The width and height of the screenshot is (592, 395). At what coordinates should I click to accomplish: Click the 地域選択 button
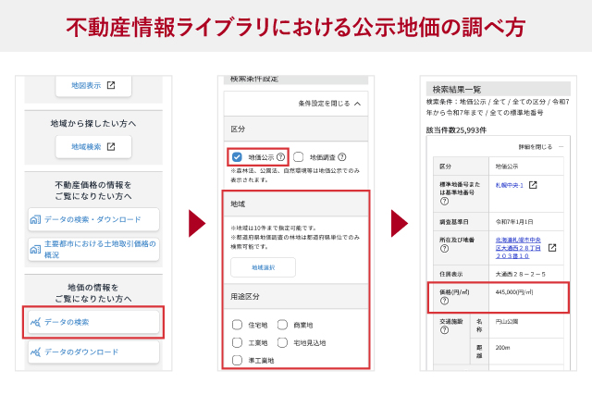point(263,267)
